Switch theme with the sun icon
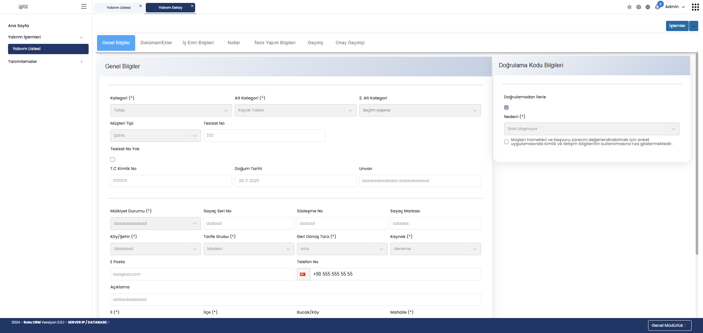703x333 pixels. pyautogui.click(x=629, y=7)
